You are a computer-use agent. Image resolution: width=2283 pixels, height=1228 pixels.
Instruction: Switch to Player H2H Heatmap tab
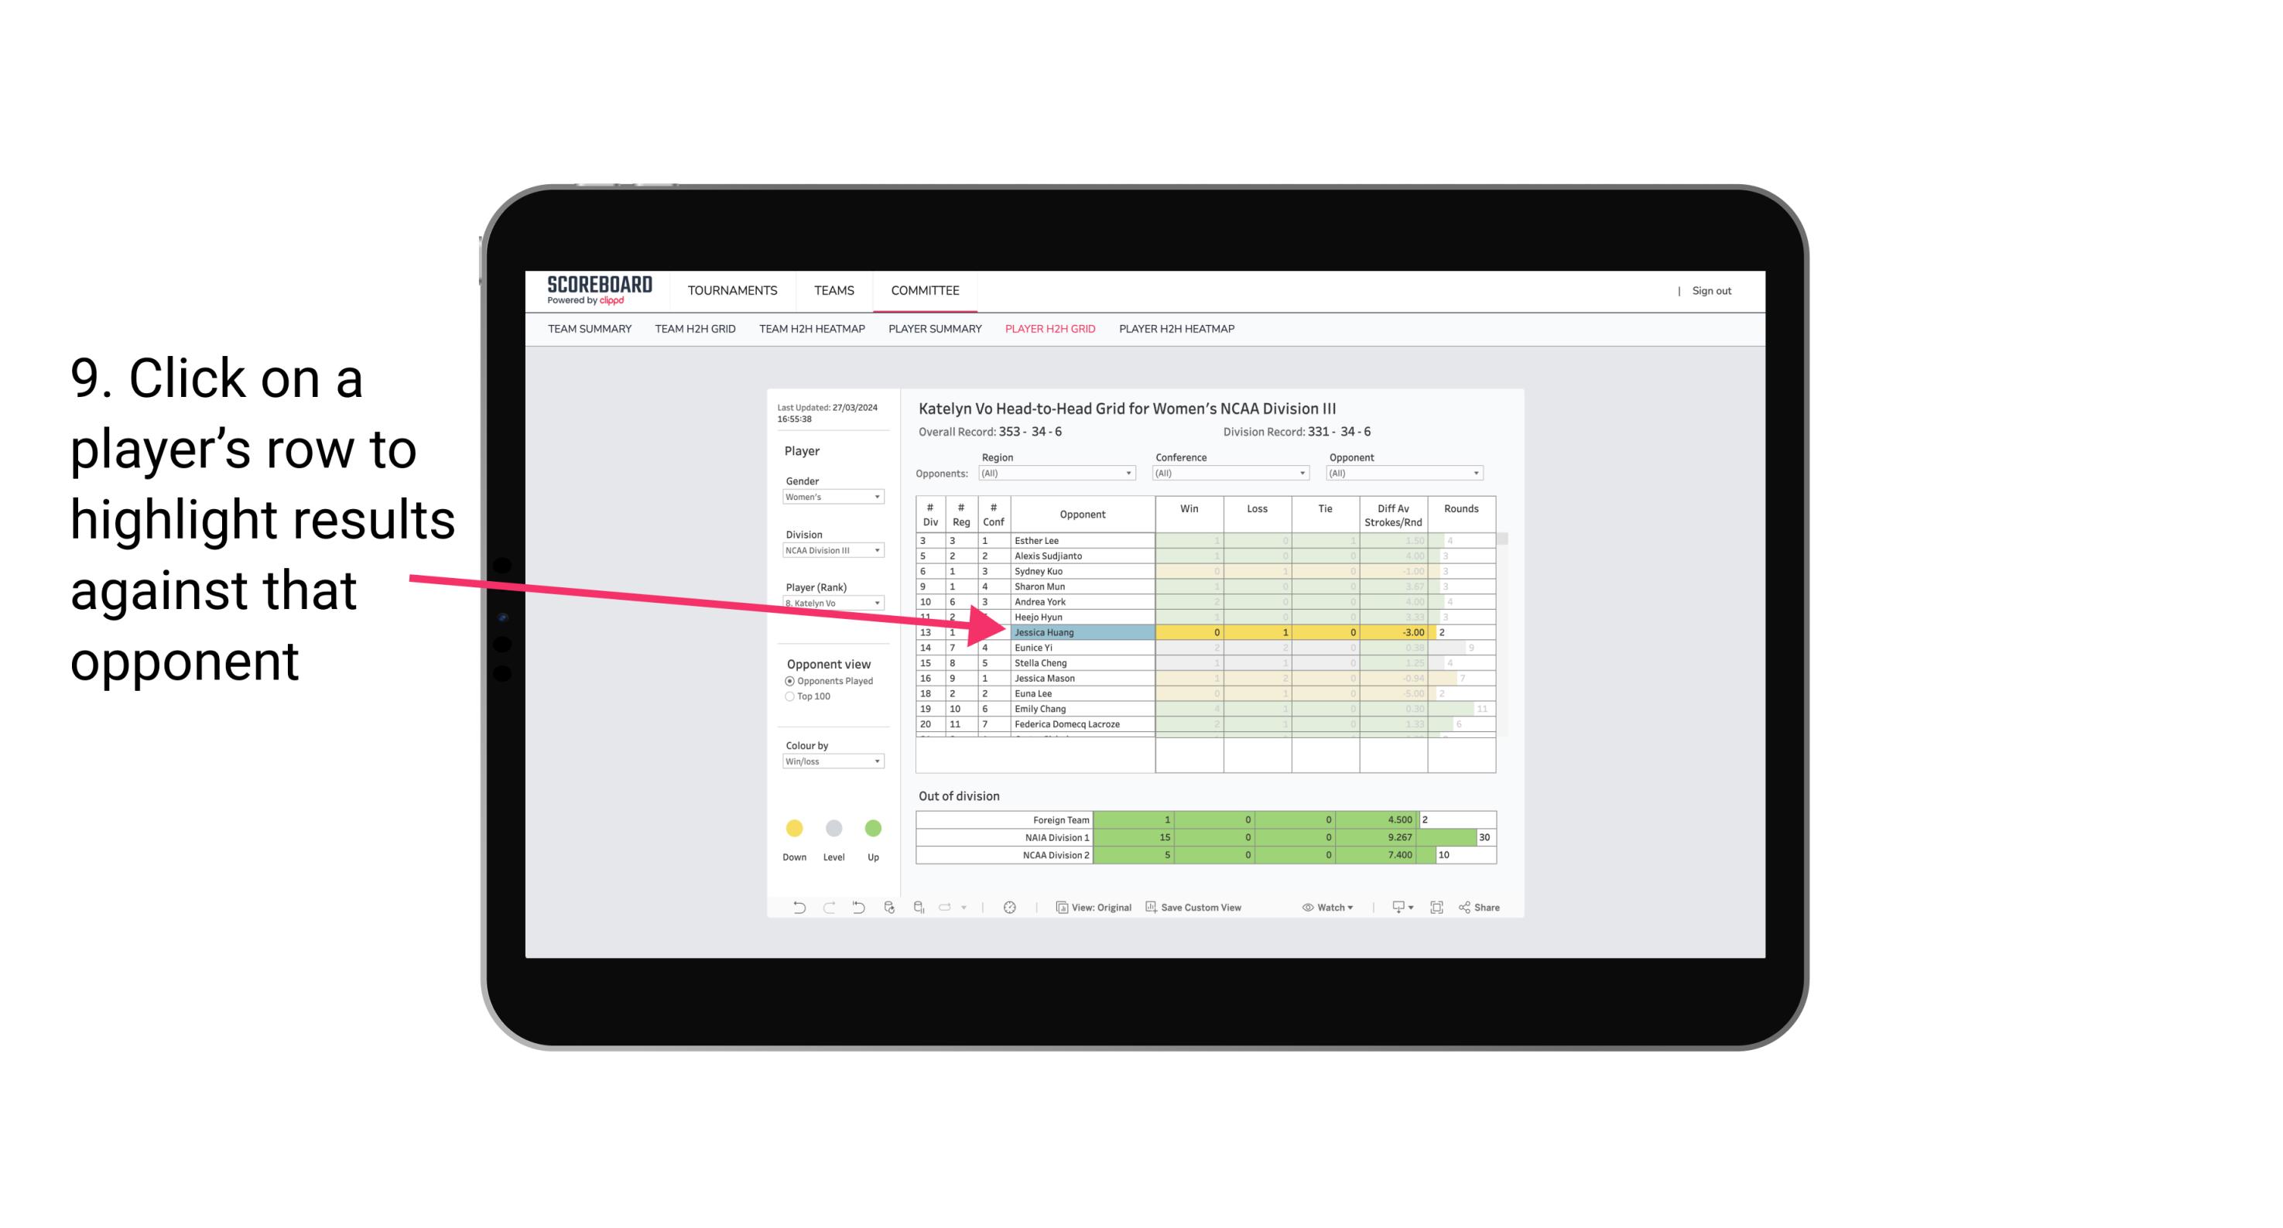[1176, 328]
